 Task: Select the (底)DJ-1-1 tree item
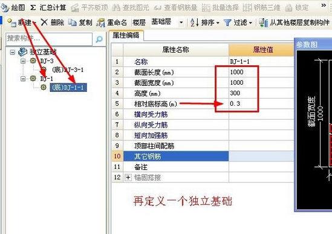coord(68,87)
